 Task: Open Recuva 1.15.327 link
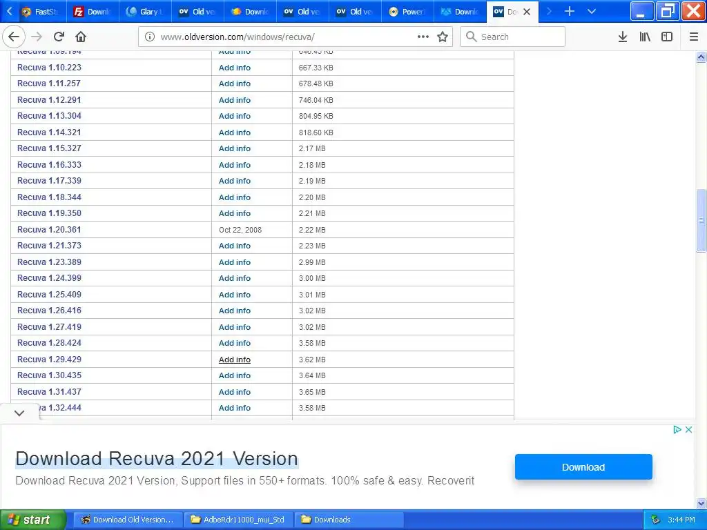(49, 148)
